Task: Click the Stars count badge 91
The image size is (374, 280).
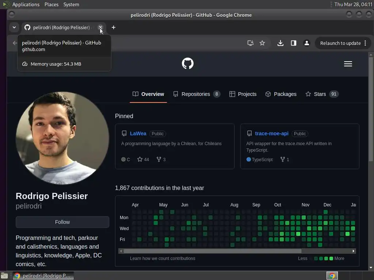Action: (334, 94)
